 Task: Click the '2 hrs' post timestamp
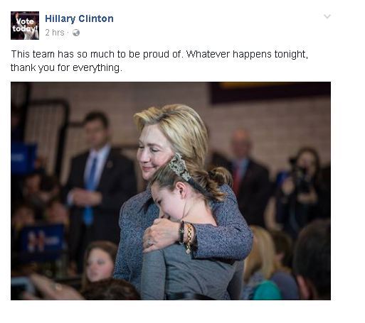[55, 33]
